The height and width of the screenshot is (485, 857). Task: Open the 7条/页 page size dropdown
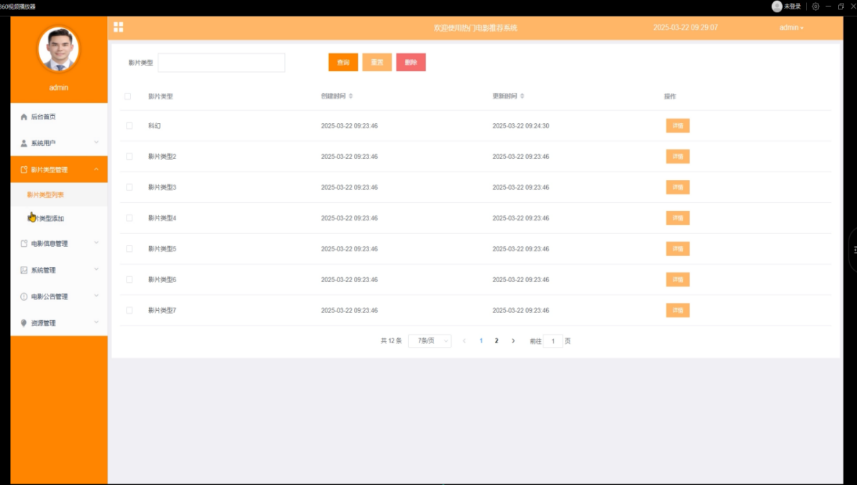coord(430,340)
